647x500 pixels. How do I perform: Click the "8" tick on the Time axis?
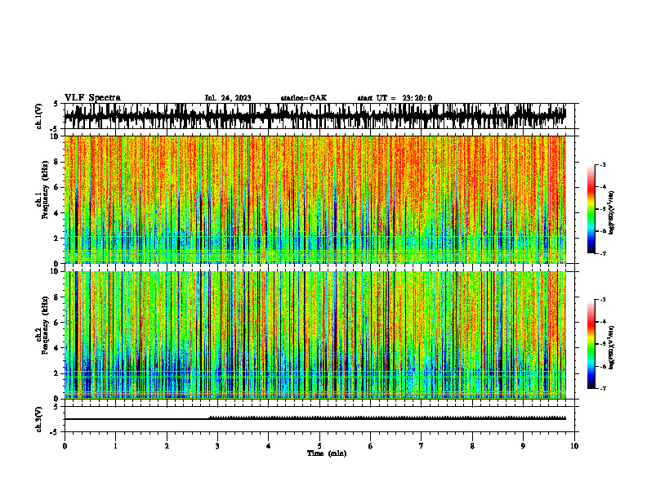coord(472,446)
